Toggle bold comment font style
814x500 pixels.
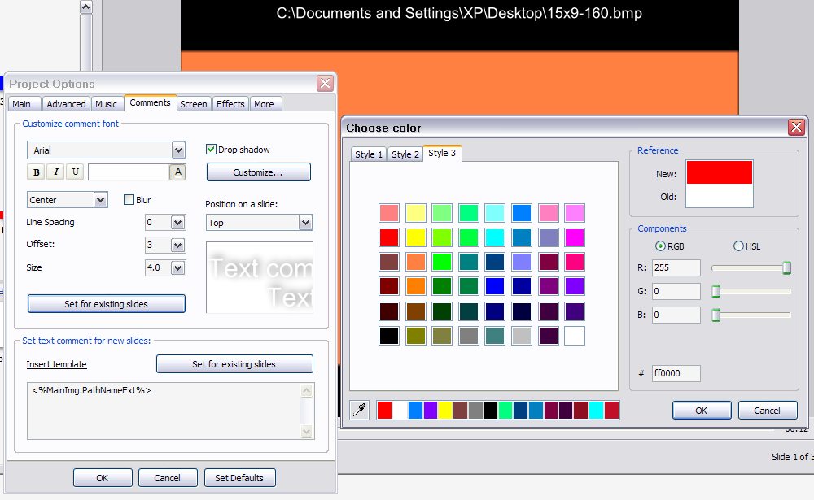click(x=37, y=172)
